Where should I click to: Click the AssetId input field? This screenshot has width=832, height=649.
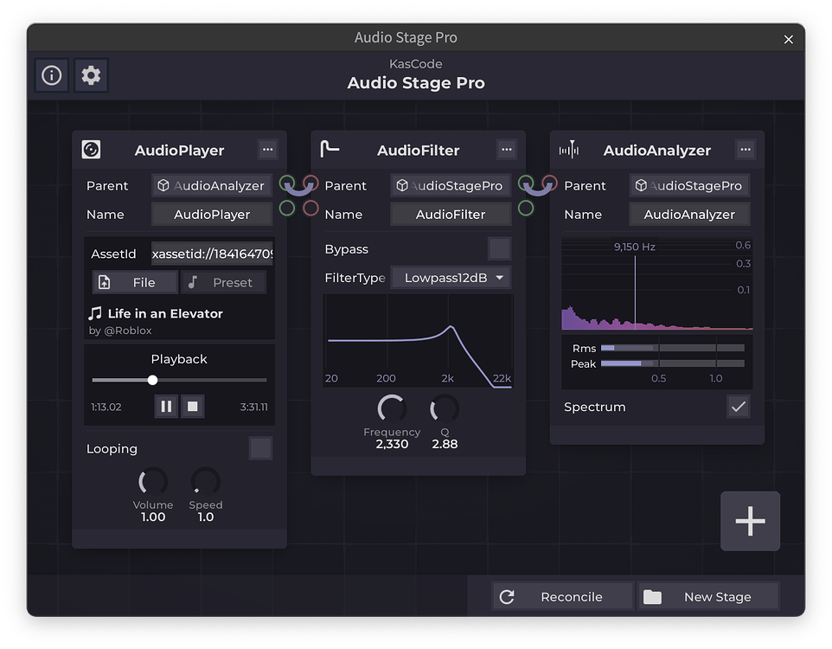(212, 254)
